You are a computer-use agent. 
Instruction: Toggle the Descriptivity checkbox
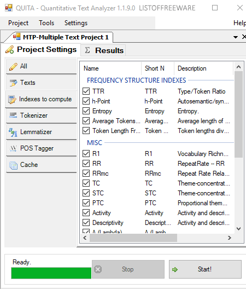pyautogui.click(x=86, y=222)
